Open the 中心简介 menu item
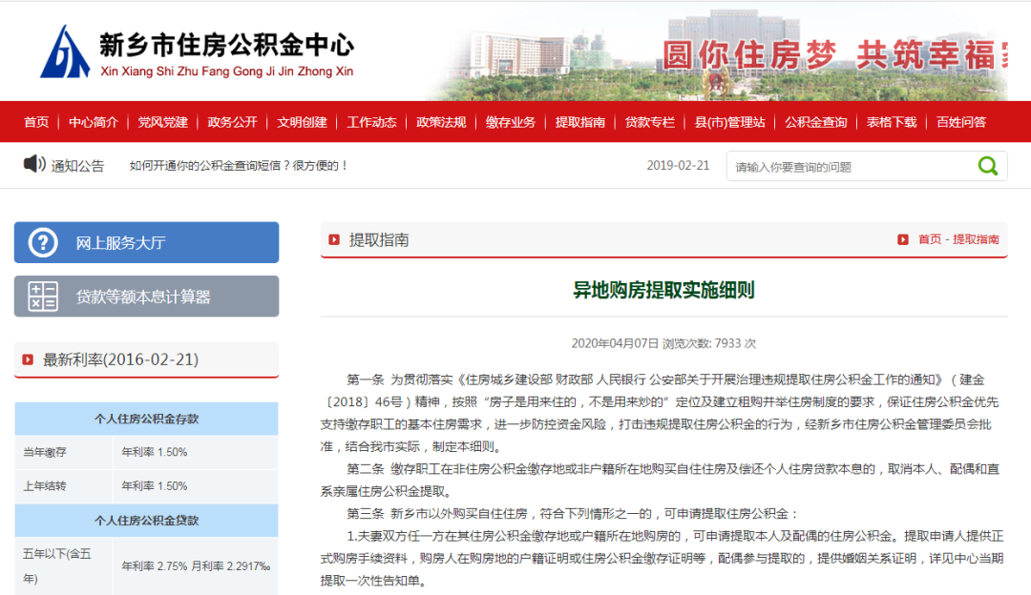Image resolution: width=1031 pixels, height=595 pixels. click(94, 122)
